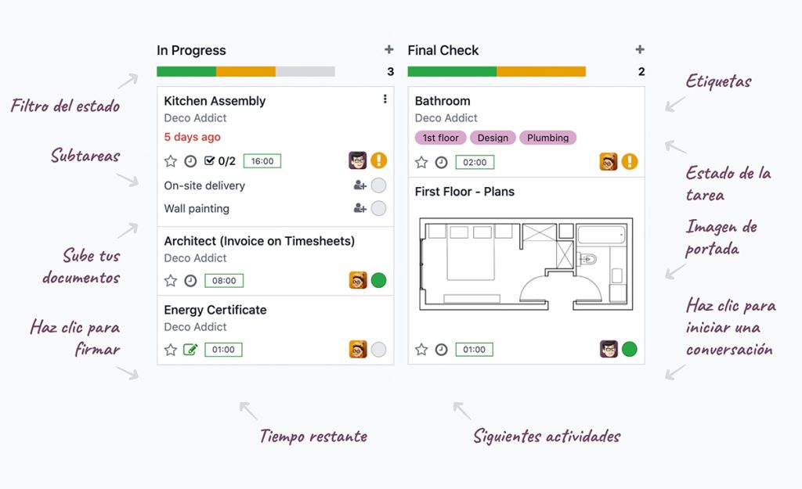The image size is (802, 489).
Task: Add a task in Final Check column
Action: pos(640,49)
